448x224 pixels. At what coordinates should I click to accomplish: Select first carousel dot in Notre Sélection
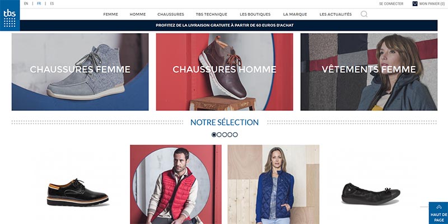(214, 134)
